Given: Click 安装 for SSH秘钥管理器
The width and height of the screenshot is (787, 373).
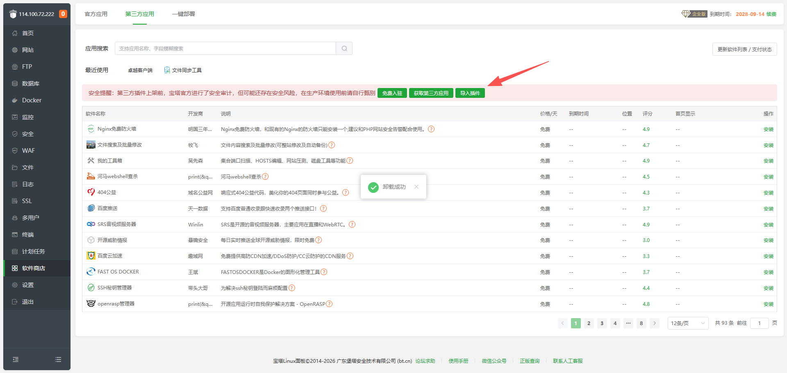Looking at the screenshot, I should [x=769, y=288].
